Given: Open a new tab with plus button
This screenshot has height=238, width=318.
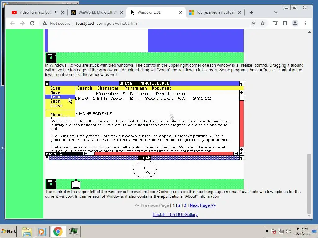Looking at the screenshot, I should (252, 12).
